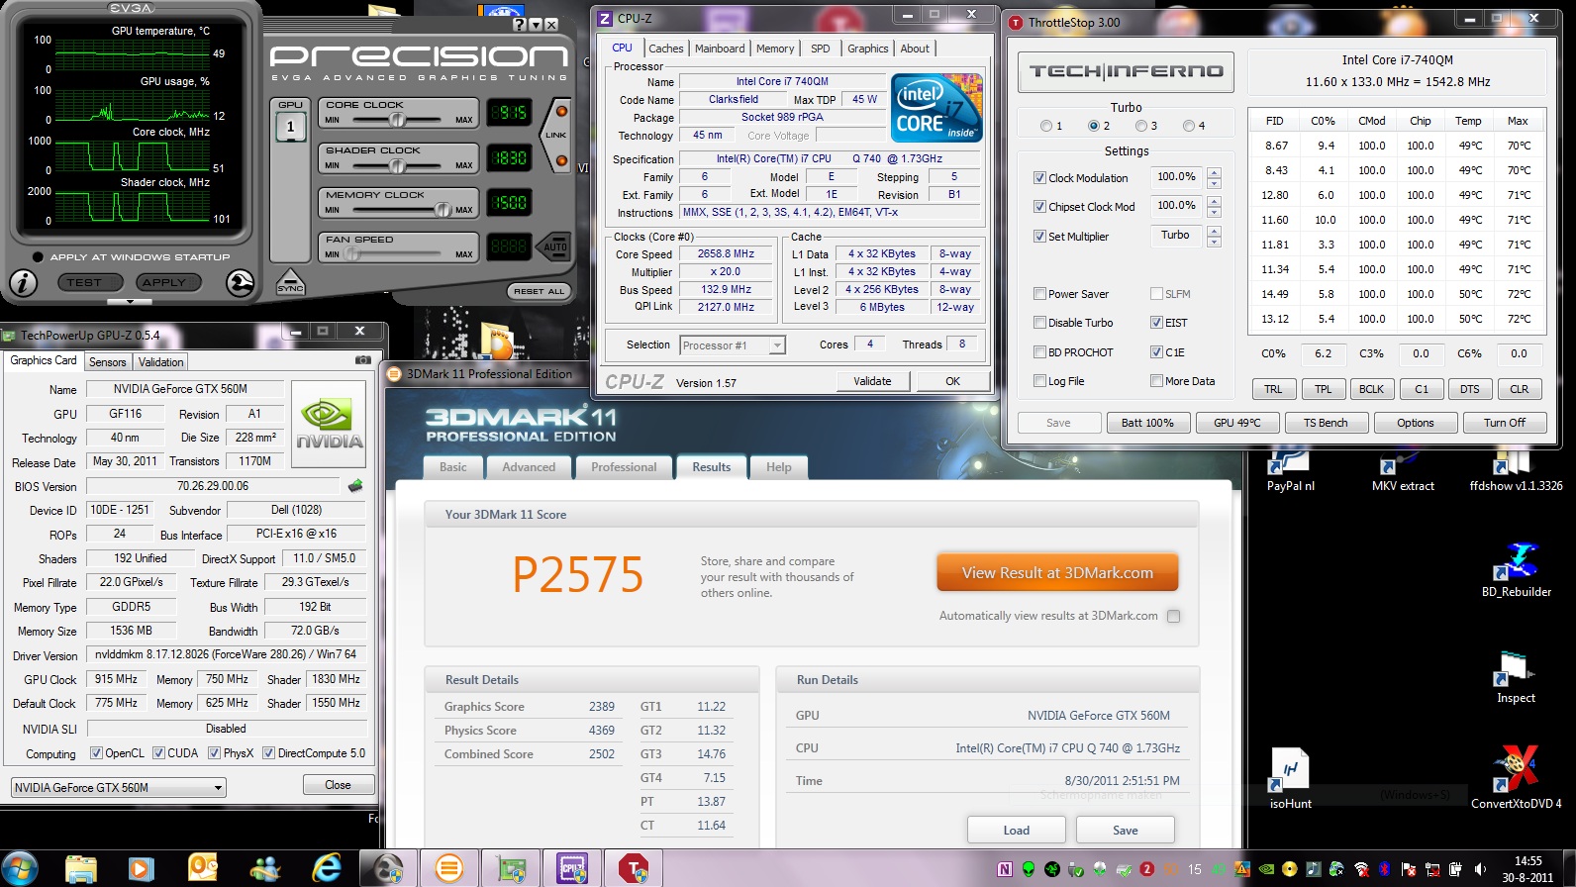Click the TS Bench button
Viewport: 1576px width, 887px height.
pos(1326,423)
